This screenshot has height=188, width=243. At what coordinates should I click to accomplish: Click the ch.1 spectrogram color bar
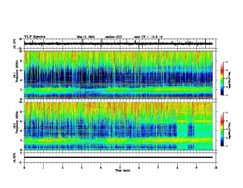point(222,79)
